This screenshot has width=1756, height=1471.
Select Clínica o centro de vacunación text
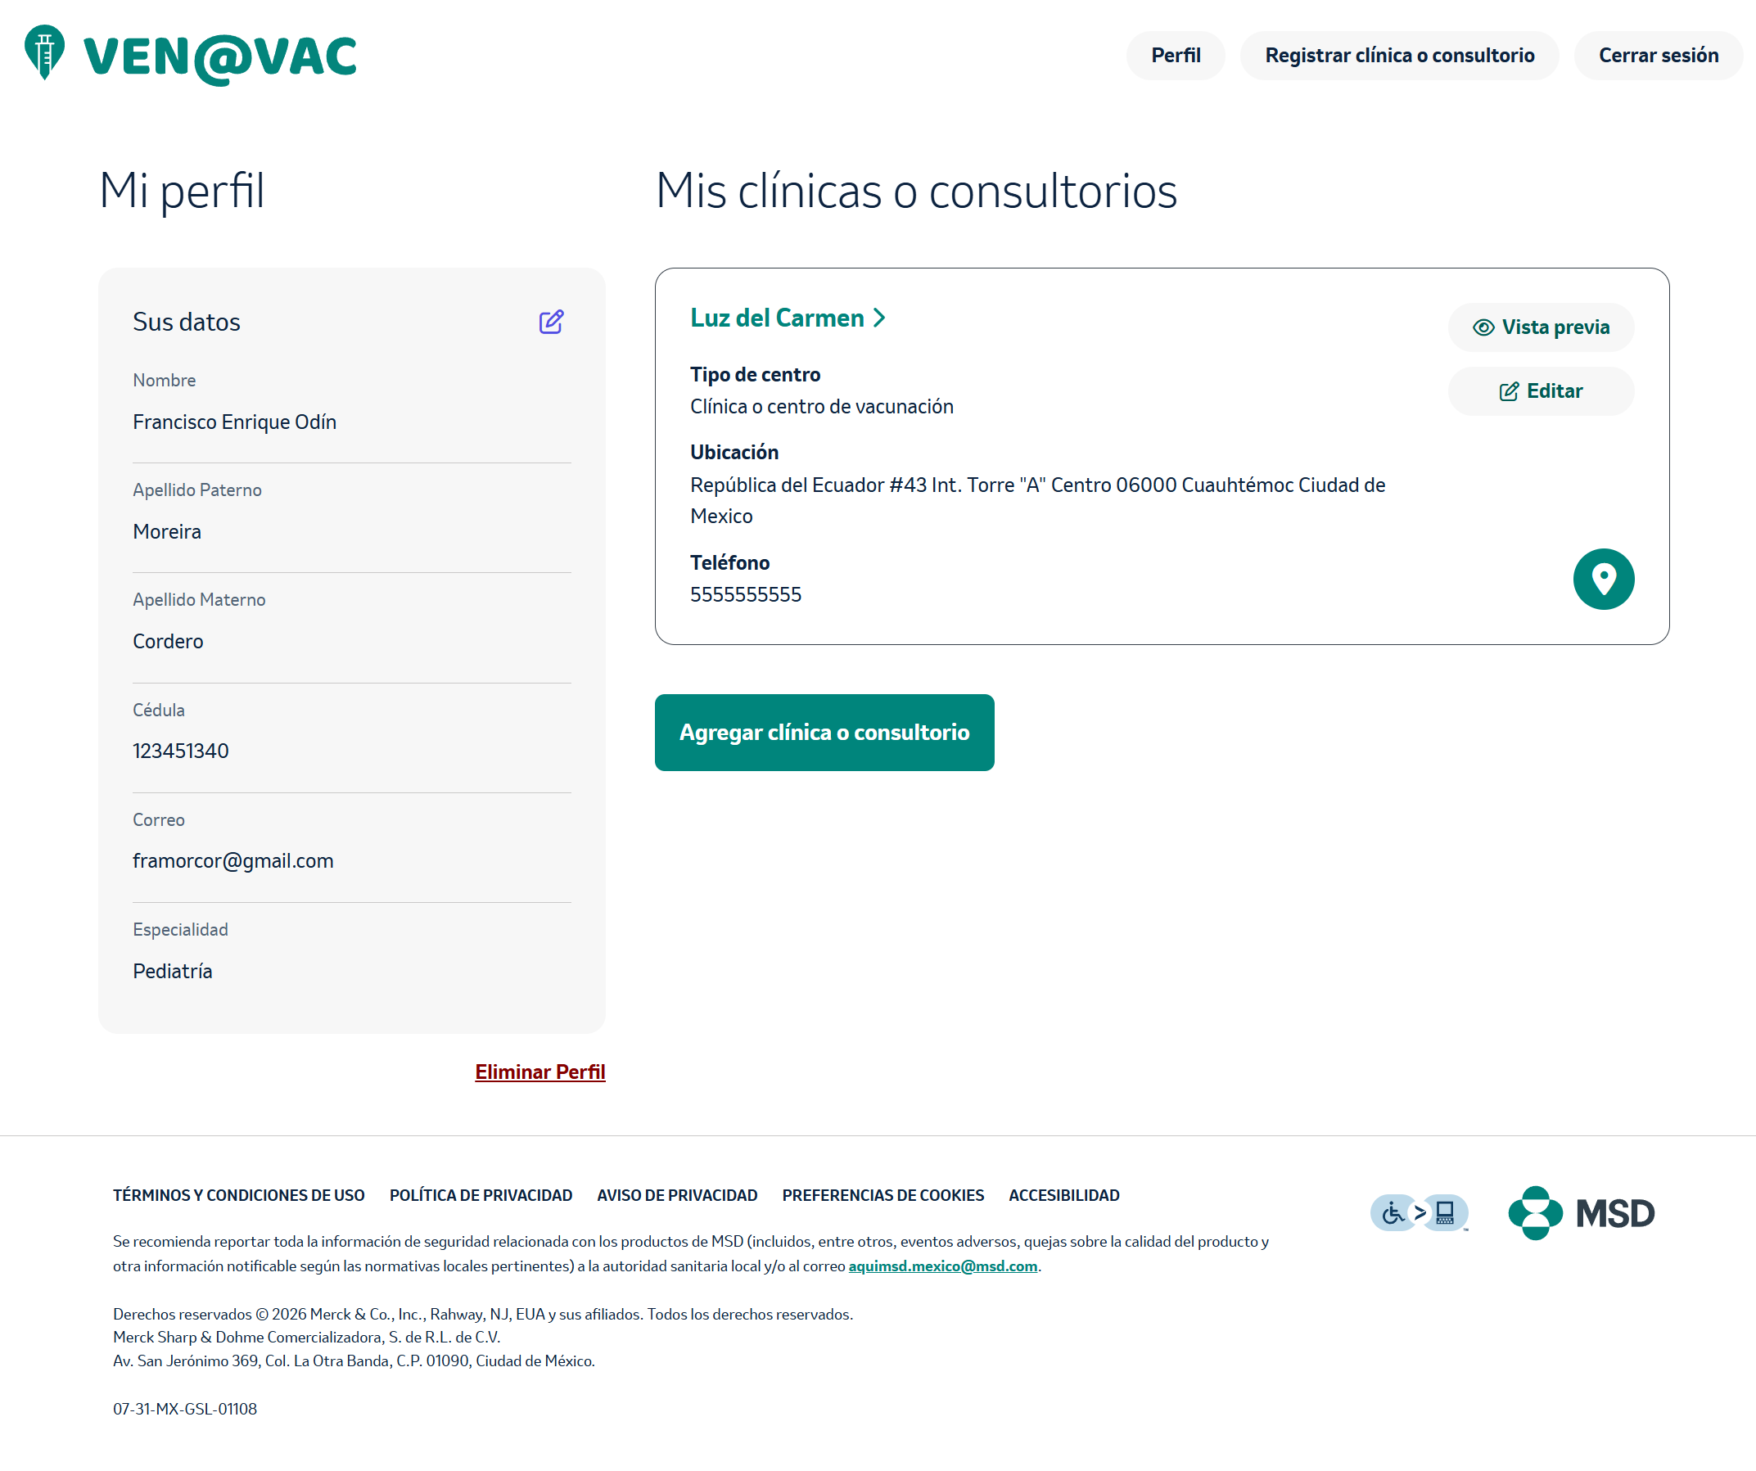click(822, 406)
